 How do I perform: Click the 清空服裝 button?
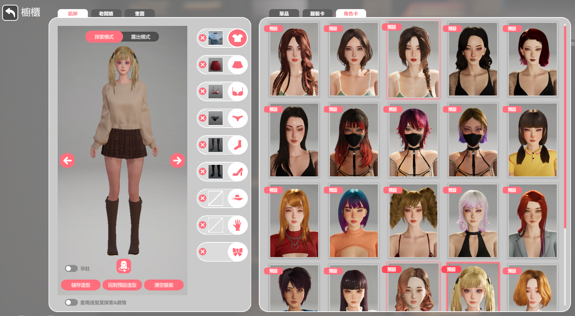pos(164,285)
